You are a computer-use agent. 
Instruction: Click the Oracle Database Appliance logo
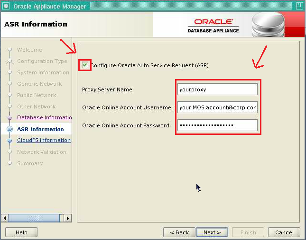tap(213, 26)
